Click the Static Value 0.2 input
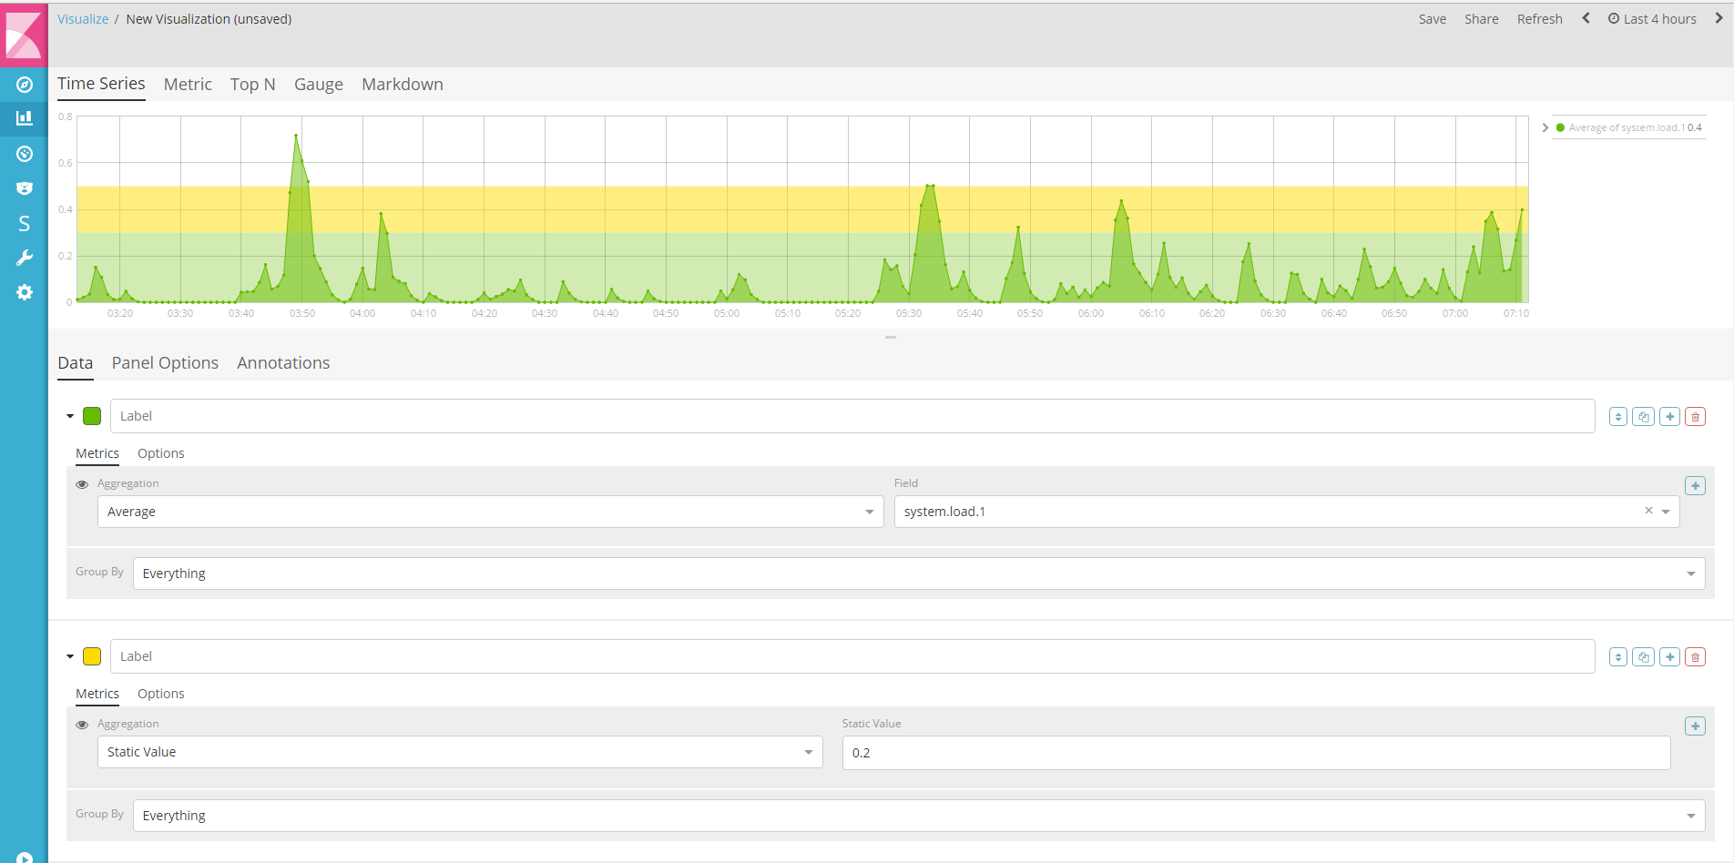This screenshot has height=863, width=1734. click(x=1256, y=753)
